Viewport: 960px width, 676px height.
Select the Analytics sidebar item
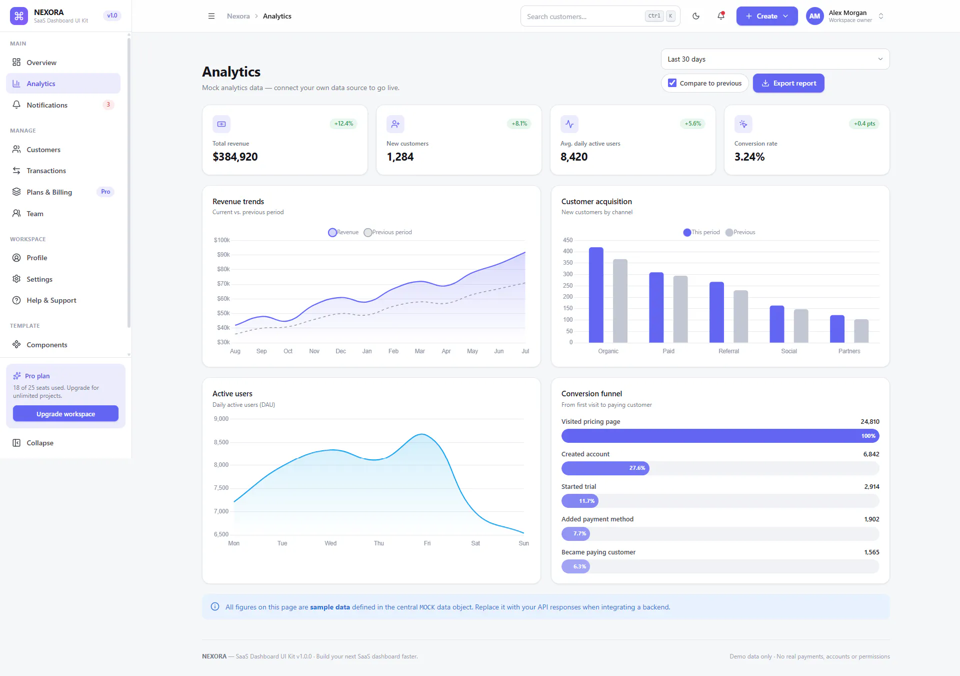(63, 84)
